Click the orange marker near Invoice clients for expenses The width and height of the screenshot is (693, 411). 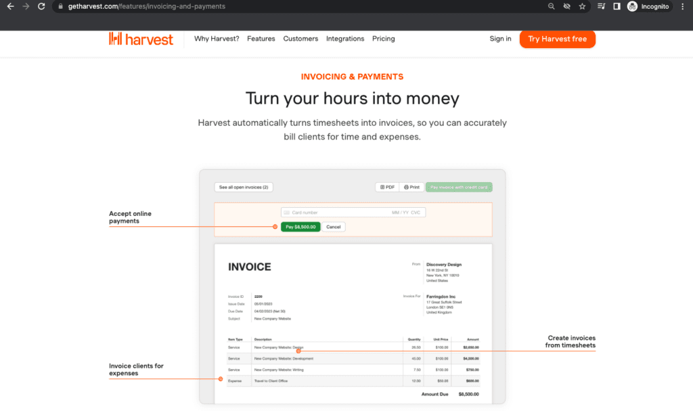pyautogui.click(x=220, y=379)
